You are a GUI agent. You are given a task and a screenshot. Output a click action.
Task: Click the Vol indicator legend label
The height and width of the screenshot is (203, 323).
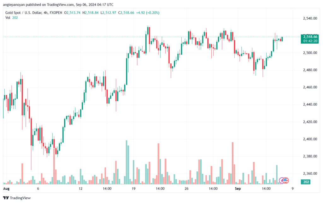(8, 18)
